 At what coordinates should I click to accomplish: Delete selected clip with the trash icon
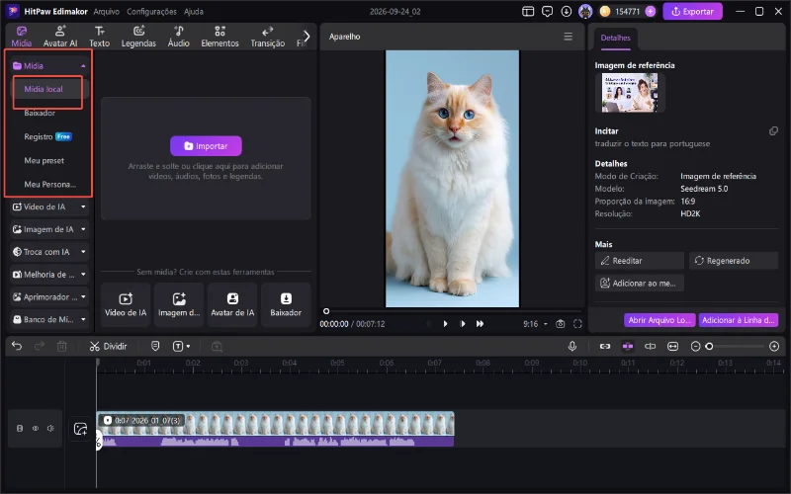61,347
